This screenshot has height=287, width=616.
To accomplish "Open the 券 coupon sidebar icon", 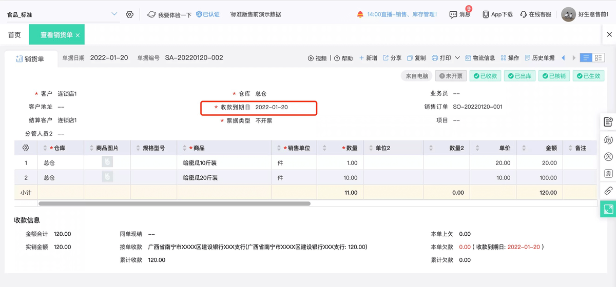I will [608, 174].
